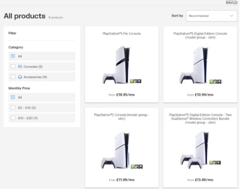The width and height of the screenshot is (241, 190).
Task: Check the £10 - £20 price filter
Action: click(x=13, y=118)
